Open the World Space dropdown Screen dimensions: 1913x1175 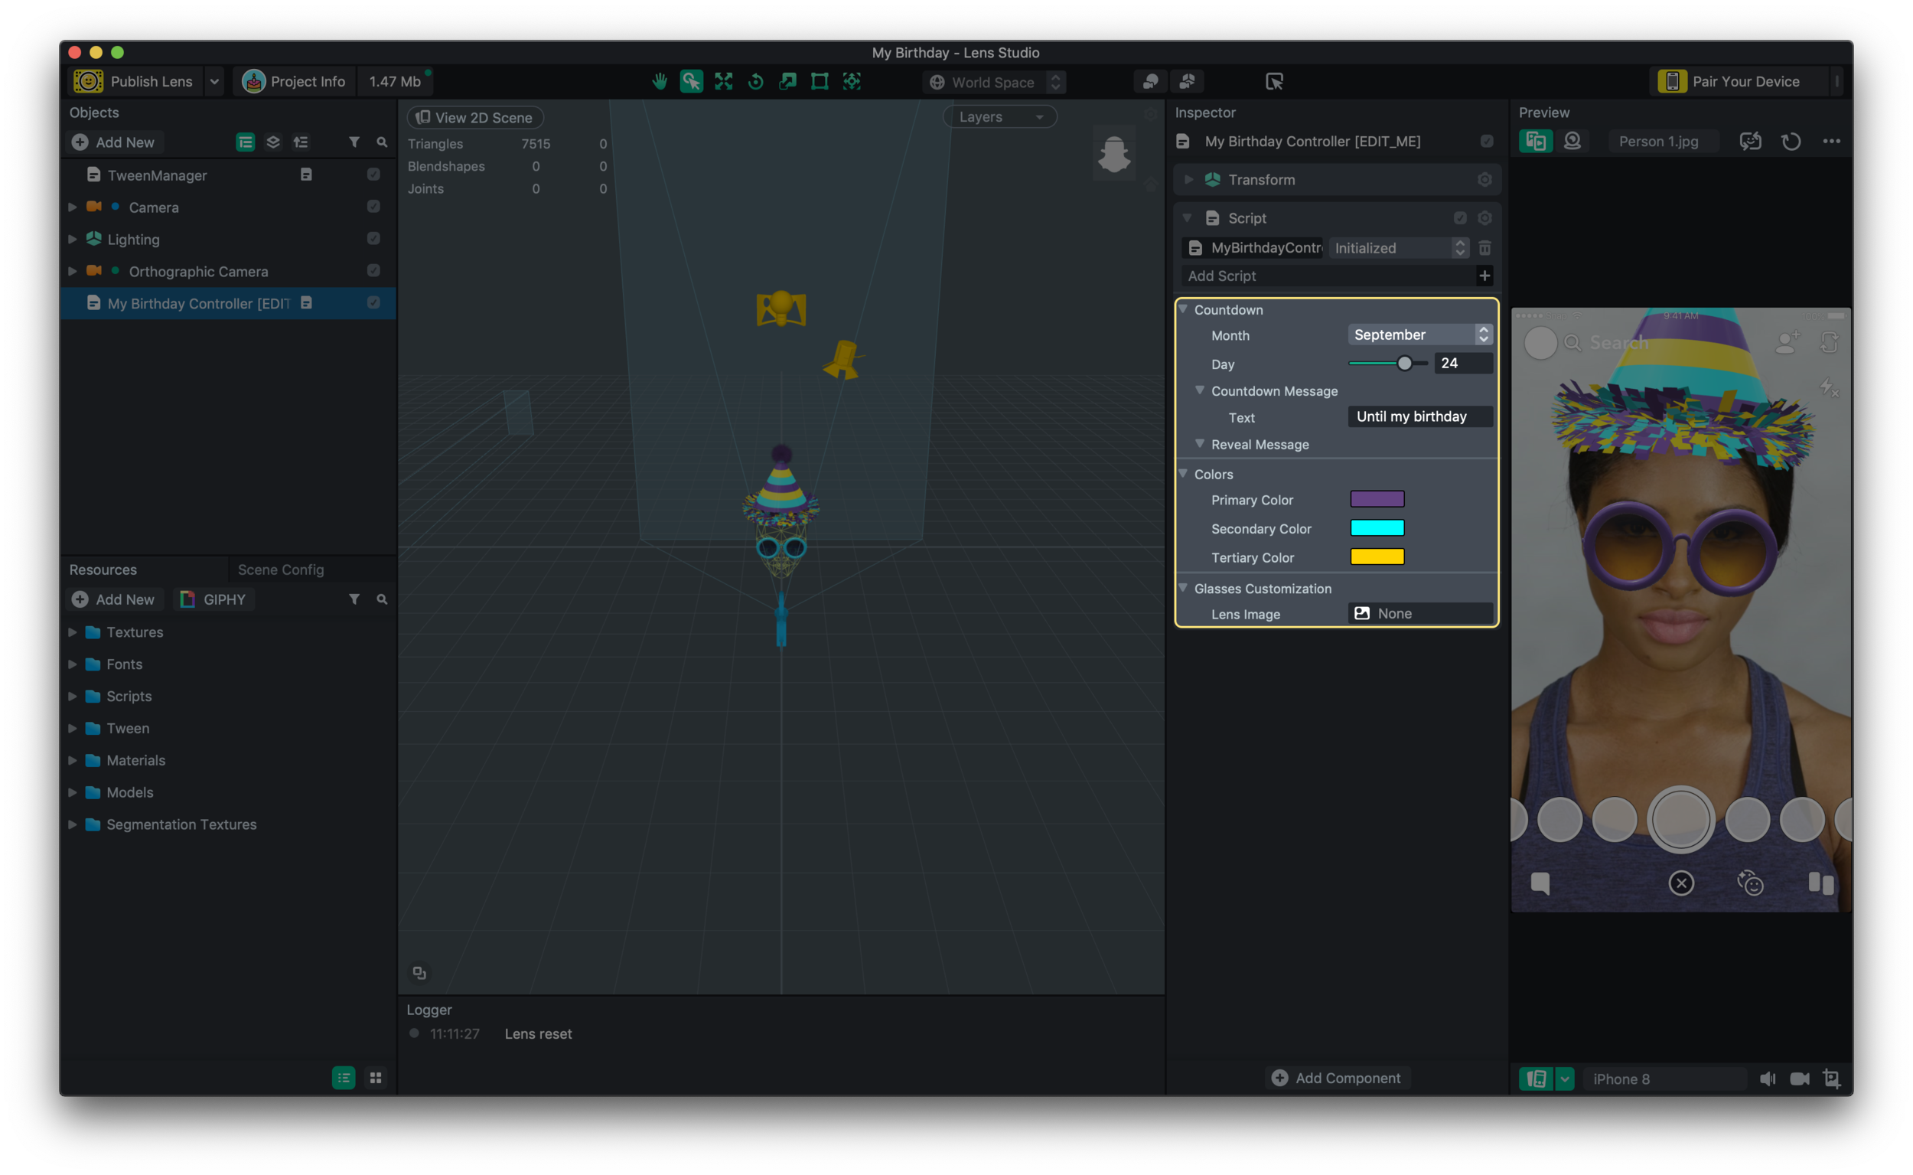point(993,83)
